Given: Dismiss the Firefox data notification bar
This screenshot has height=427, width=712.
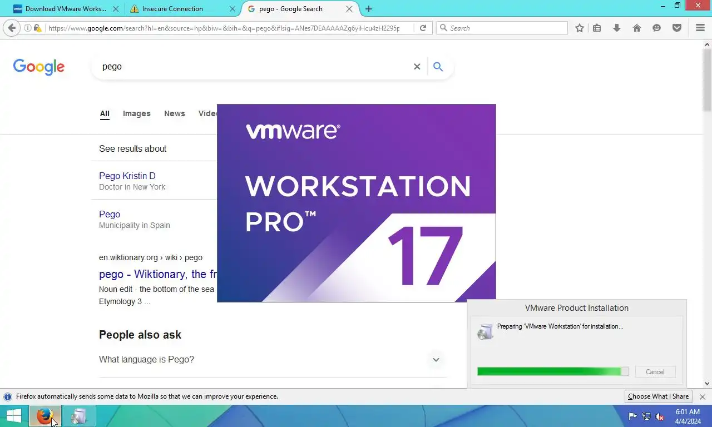Looking at the screenshot, I should pyautogui.click(x=703, y=396).
